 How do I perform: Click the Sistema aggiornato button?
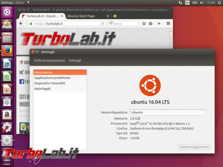[x=194, y=147]
